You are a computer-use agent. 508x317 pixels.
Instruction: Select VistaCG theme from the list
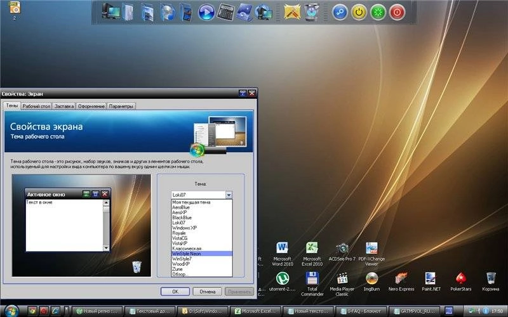pos(201,238)
